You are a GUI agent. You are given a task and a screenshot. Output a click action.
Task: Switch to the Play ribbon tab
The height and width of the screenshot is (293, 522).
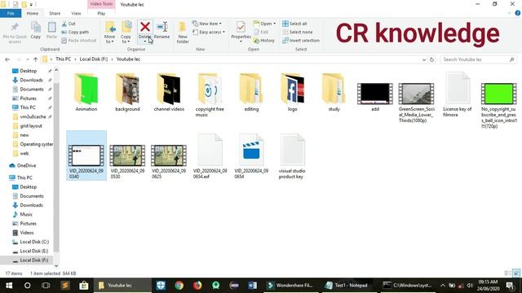[101, 14]
